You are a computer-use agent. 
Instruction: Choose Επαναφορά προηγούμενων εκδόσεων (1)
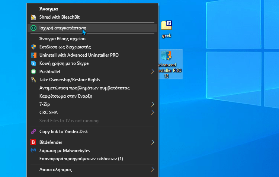[x=92, y=159]
